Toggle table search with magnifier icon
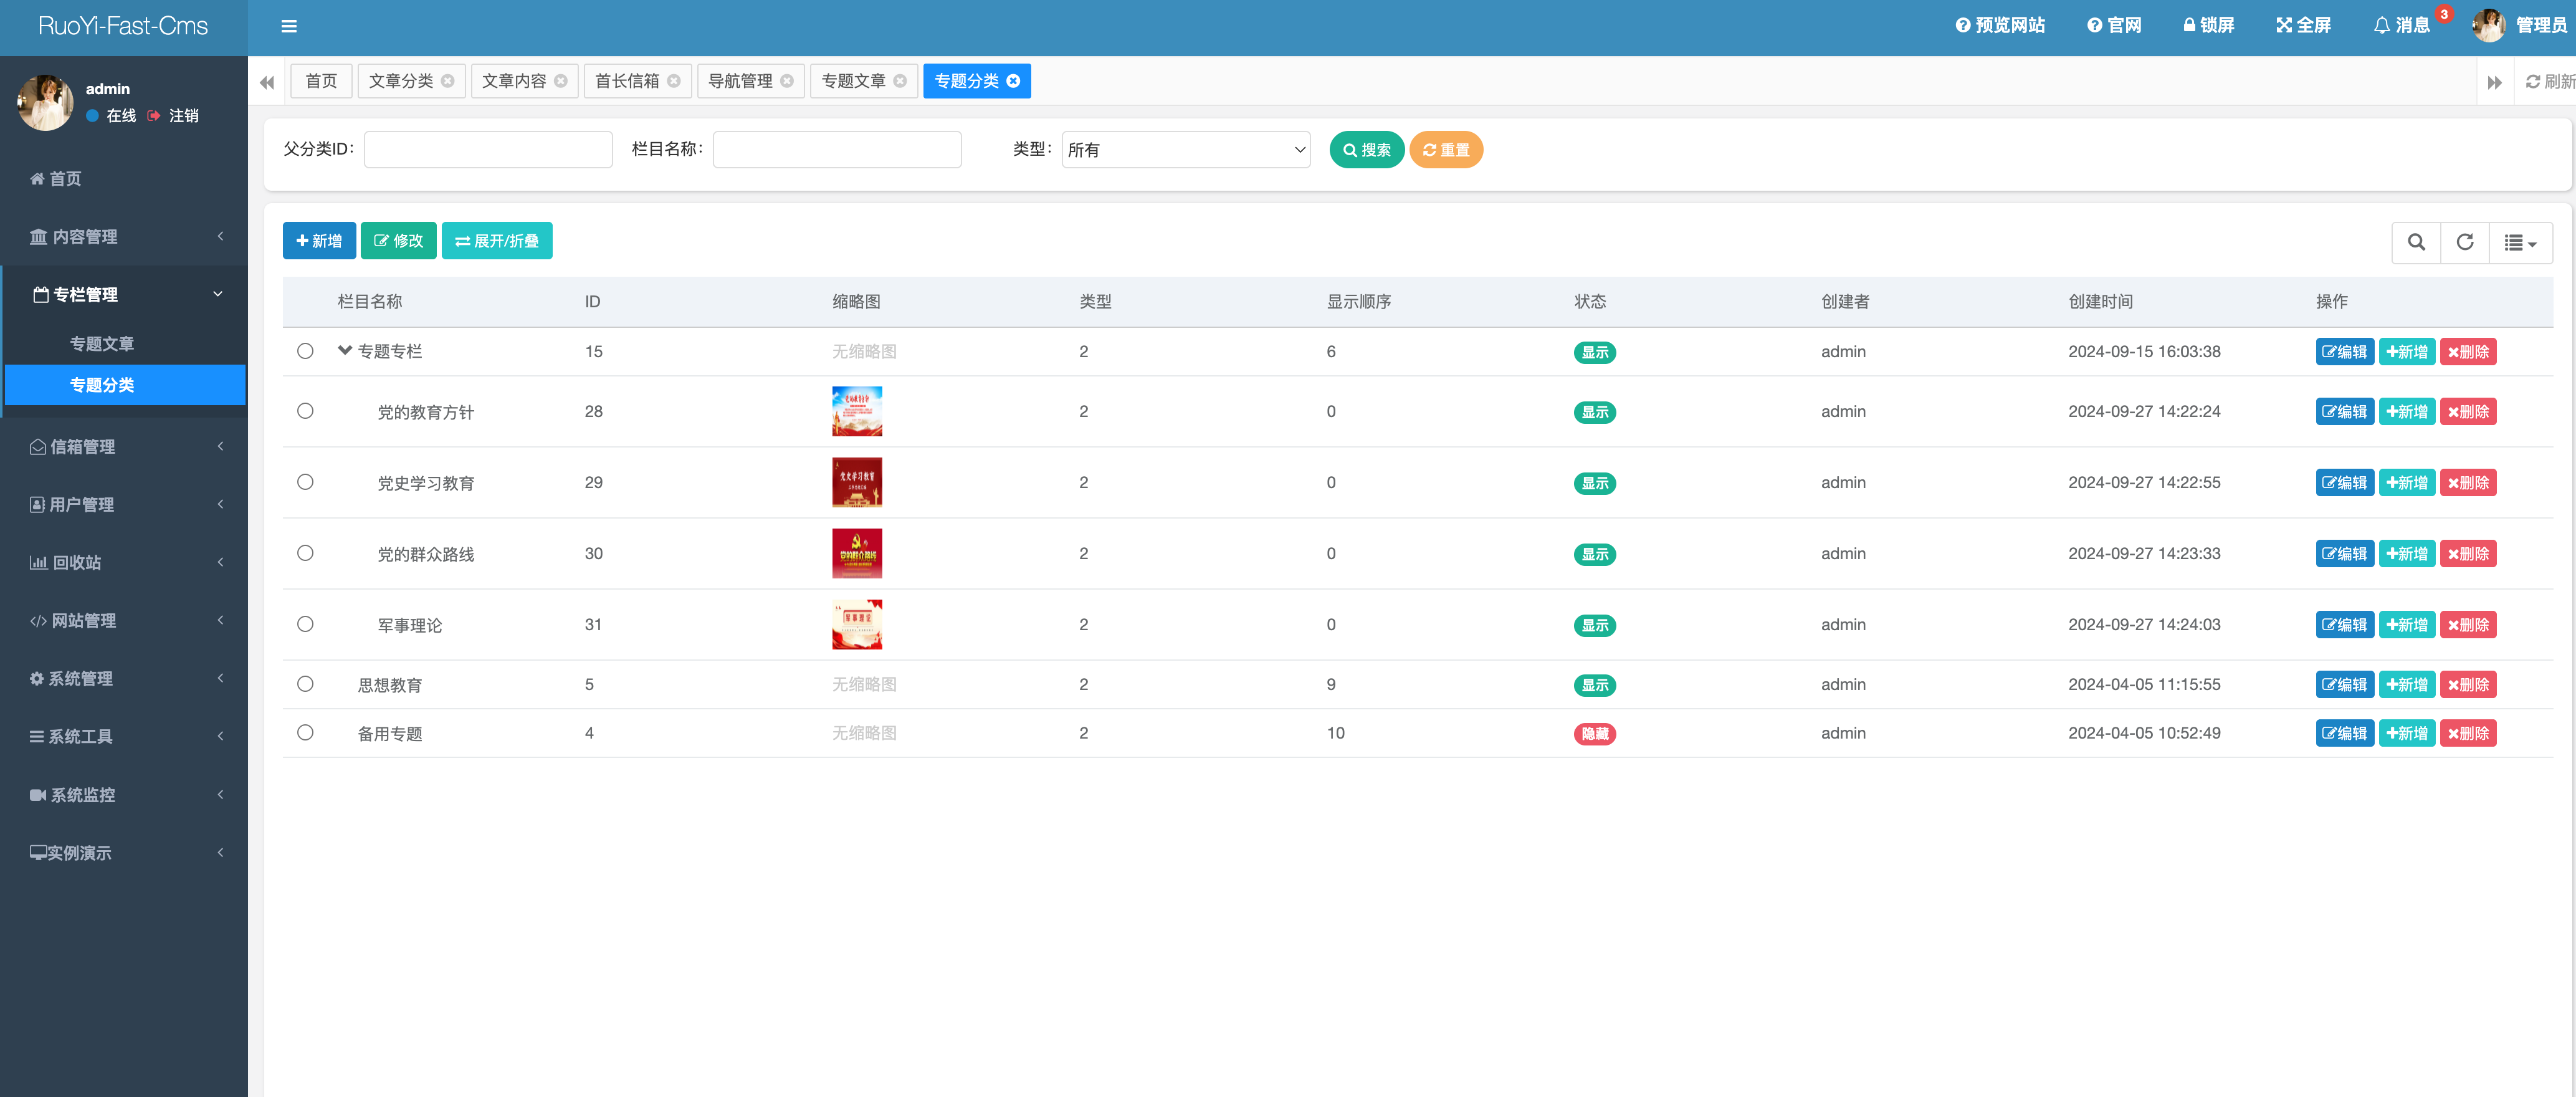 [x=2416, y=242]
